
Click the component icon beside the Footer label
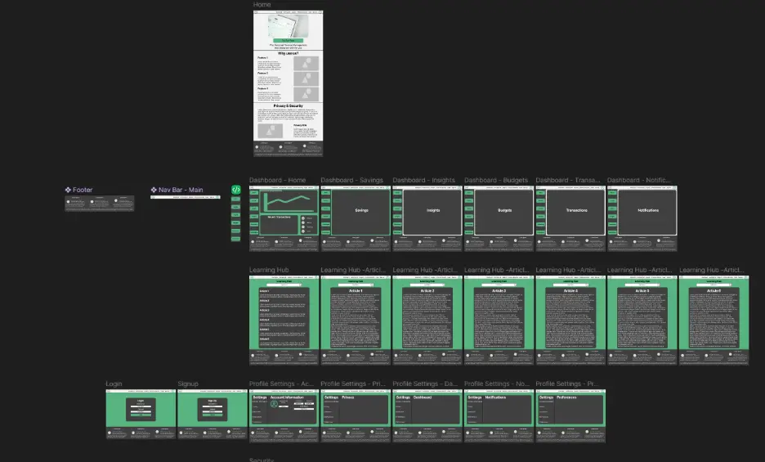pos(68,190)
